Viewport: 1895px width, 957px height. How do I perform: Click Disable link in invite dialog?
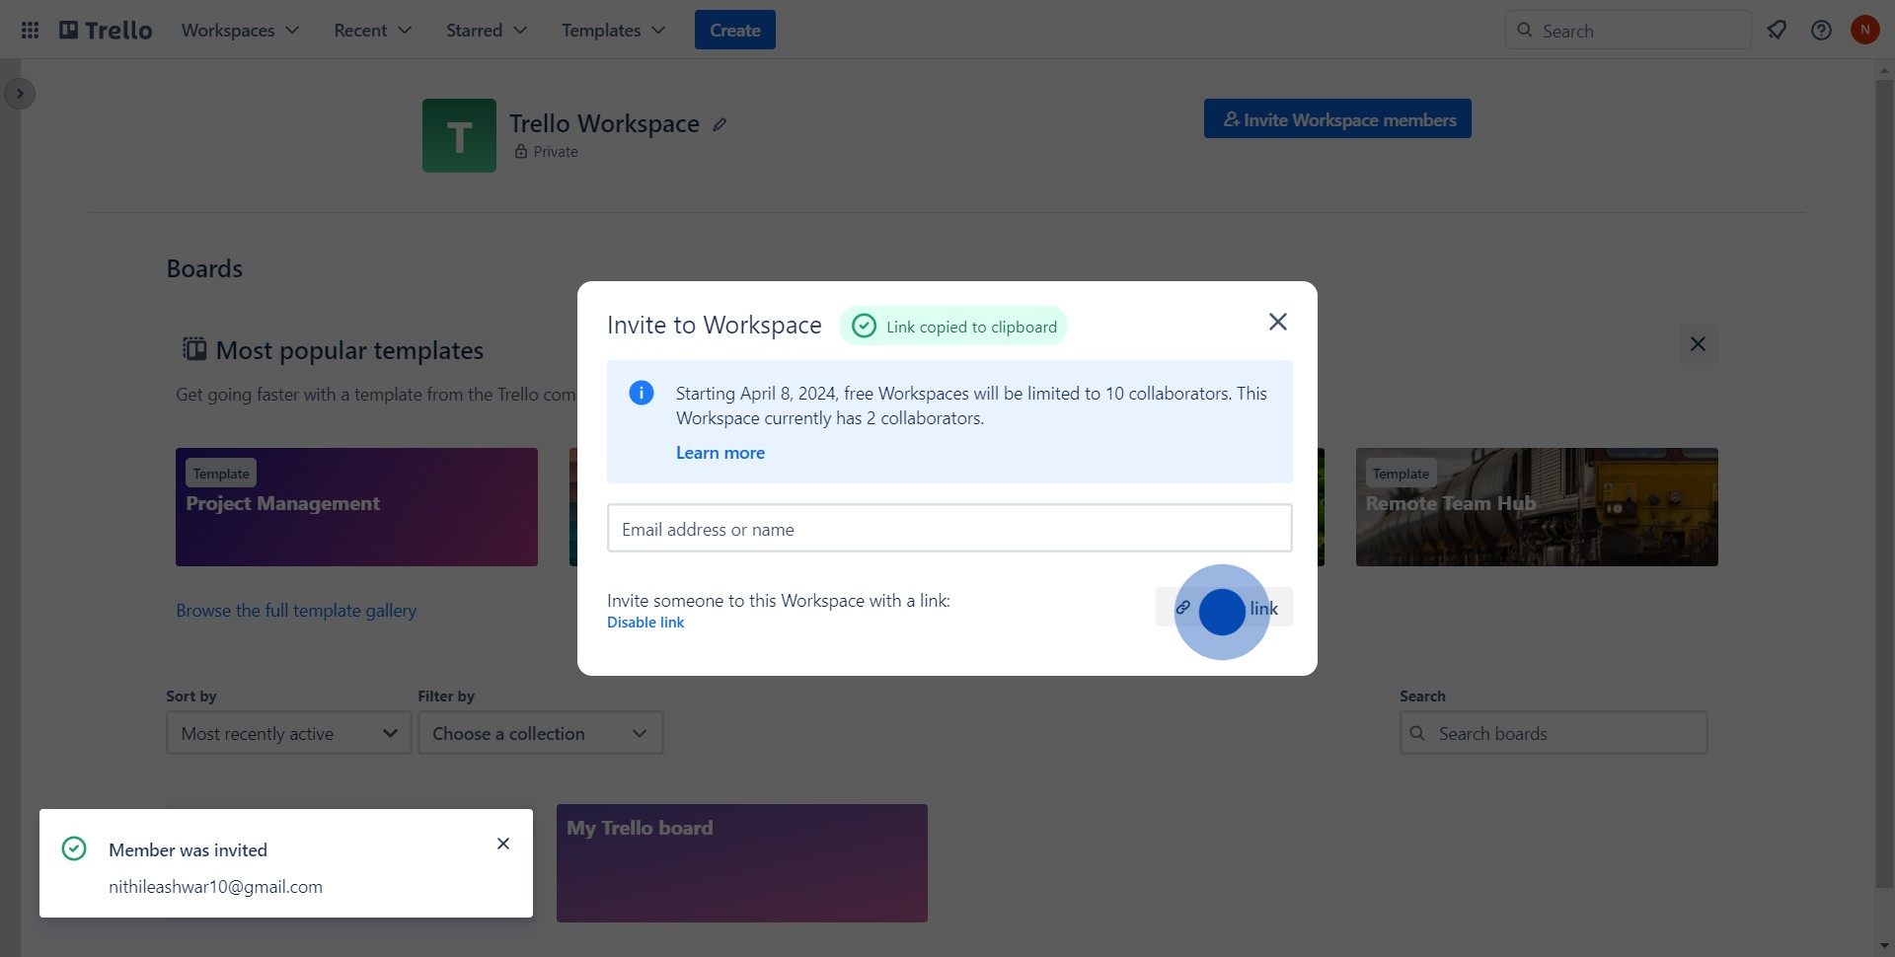point(645,623)
